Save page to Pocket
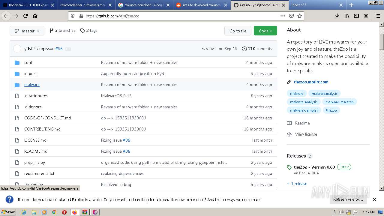 point(291,16)
